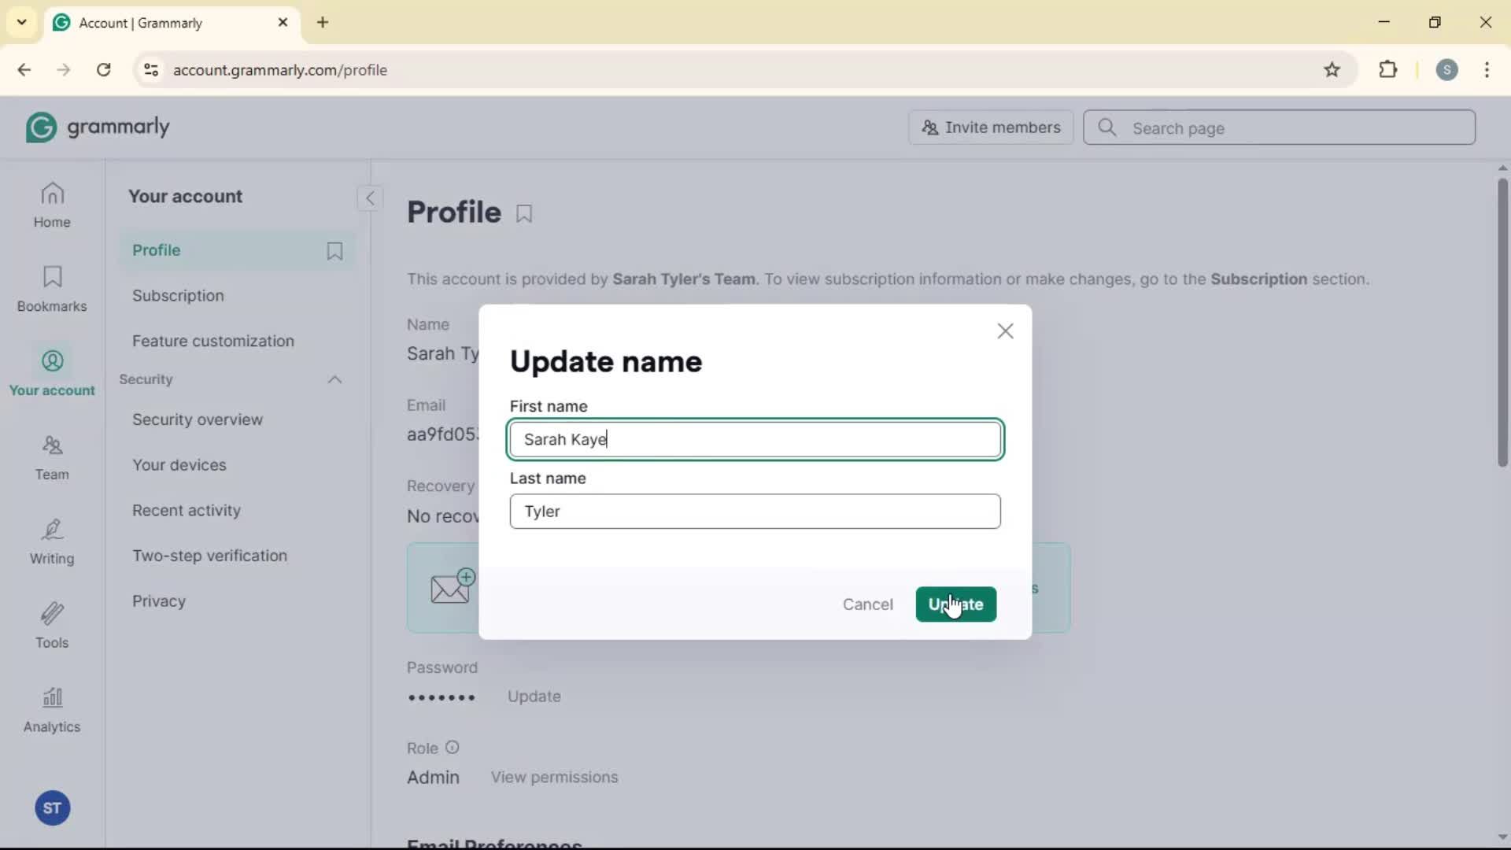The image size is (1511, 850).
Task: Toggle bookmark icon in Profile menu row
Action: [x=334, y=251]
